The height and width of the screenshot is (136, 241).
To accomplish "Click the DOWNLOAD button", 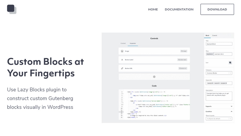I will [x=217, y=9].
